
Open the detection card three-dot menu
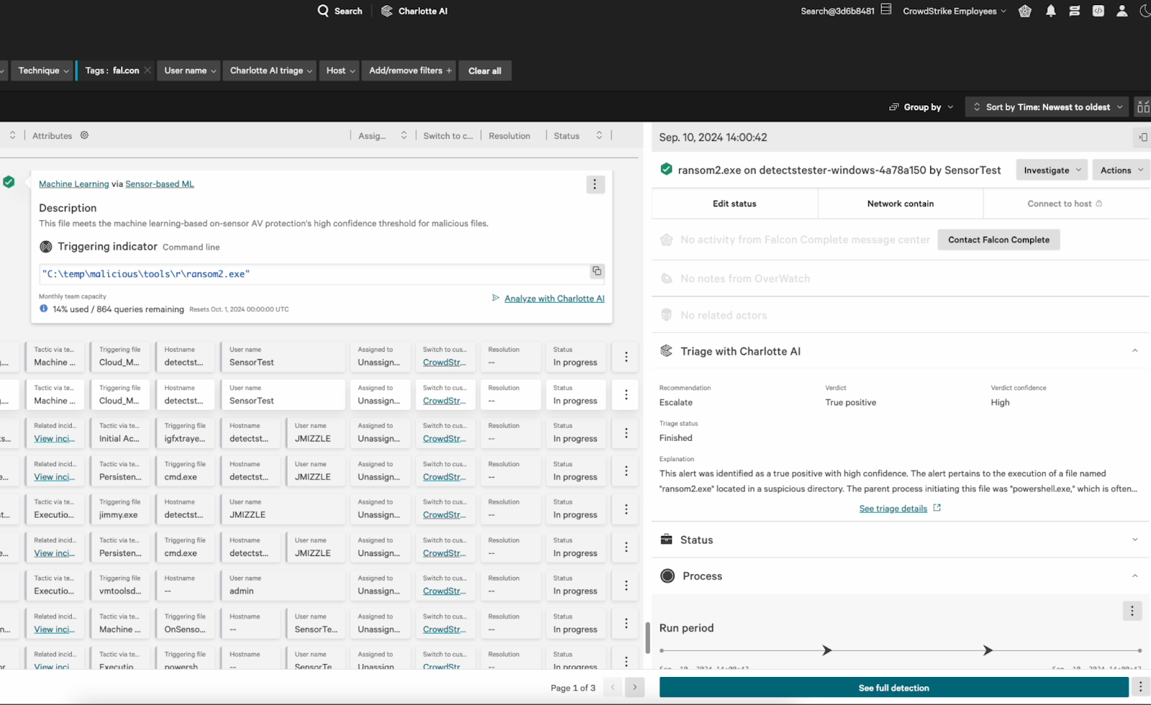pyautogui.click(x=595, y=185)
